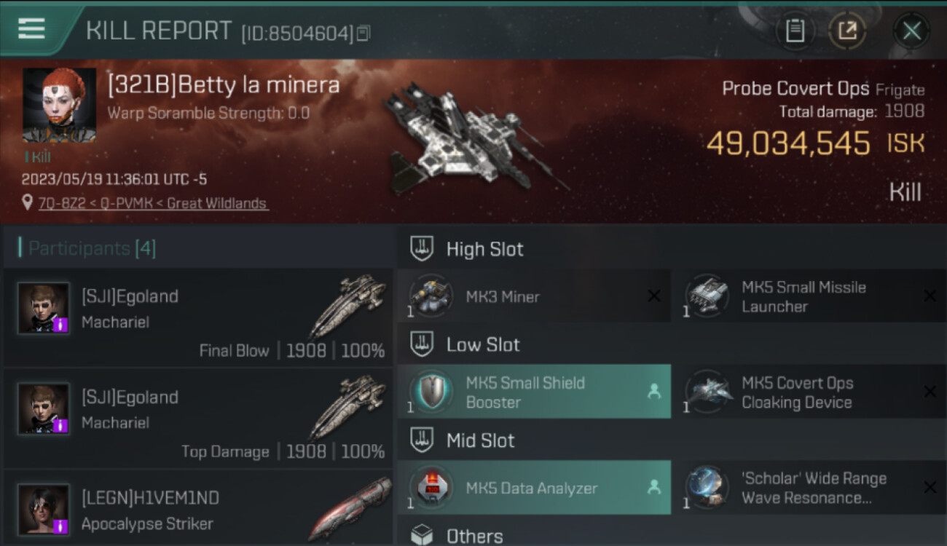Click the info badge on H1VEM1ND portrait
Image resolution: width=947 pixels, height=546 pixels.
[63, 526]
